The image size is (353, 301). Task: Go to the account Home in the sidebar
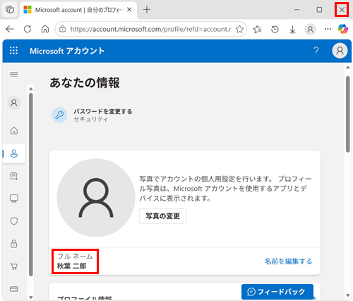tap(14, 131)
